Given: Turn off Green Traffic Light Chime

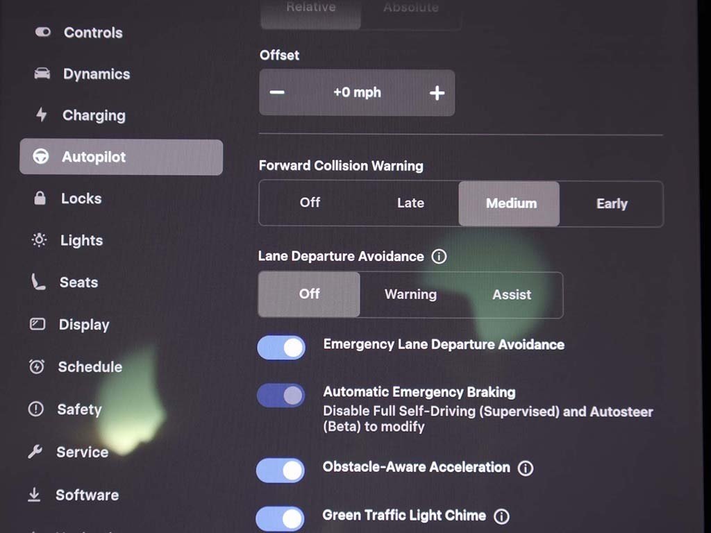Looking at the screenshot, I should coord(280,518).
